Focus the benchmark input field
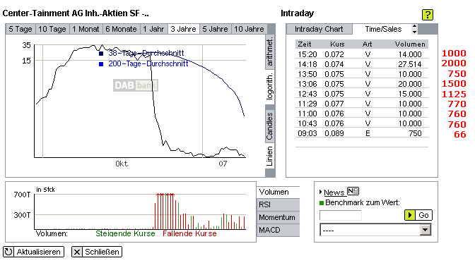Viewport: 475px width, 263px height. point(341,215)
